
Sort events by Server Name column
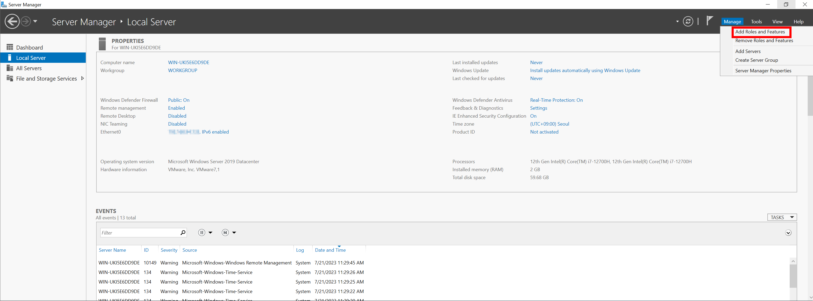[x=112, y=250]
